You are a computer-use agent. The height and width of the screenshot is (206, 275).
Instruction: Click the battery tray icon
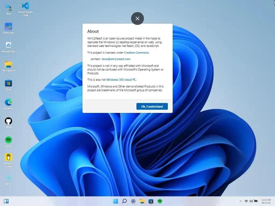(256, 201)
